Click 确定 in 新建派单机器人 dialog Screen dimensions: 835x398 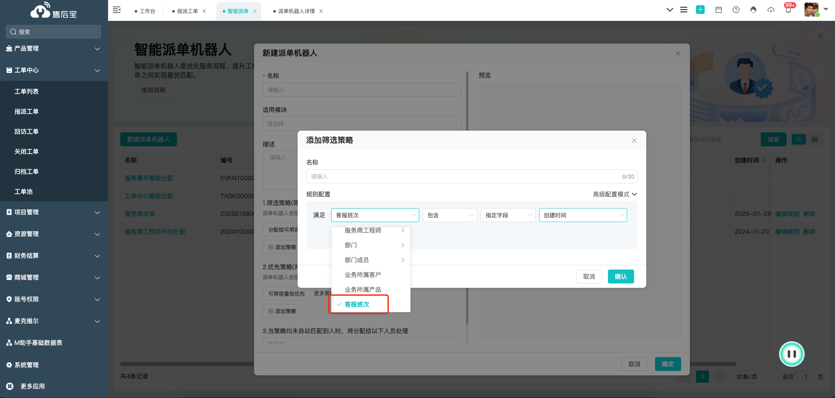[x=668, y=364]
